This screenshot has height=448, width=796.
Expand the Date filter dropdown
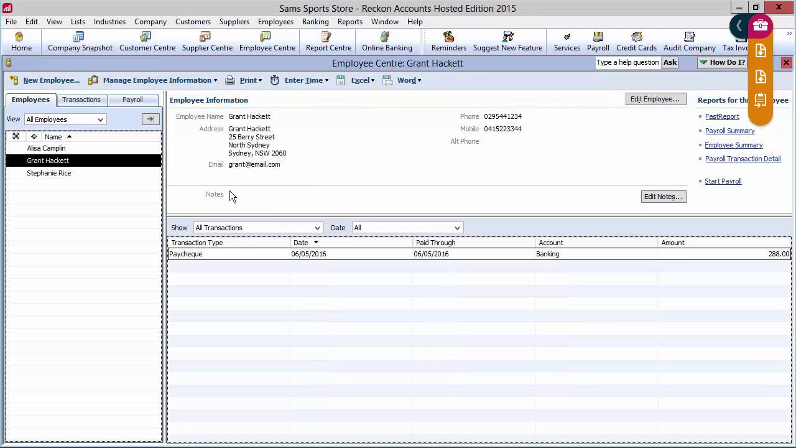(x=407, y=228)
